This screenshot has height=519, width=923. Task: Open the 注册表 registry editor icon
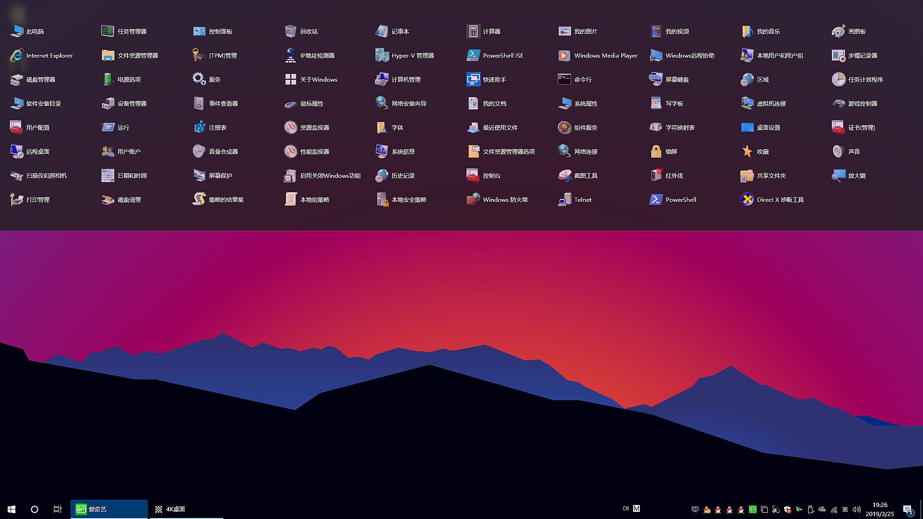click(x=199, y=127)
